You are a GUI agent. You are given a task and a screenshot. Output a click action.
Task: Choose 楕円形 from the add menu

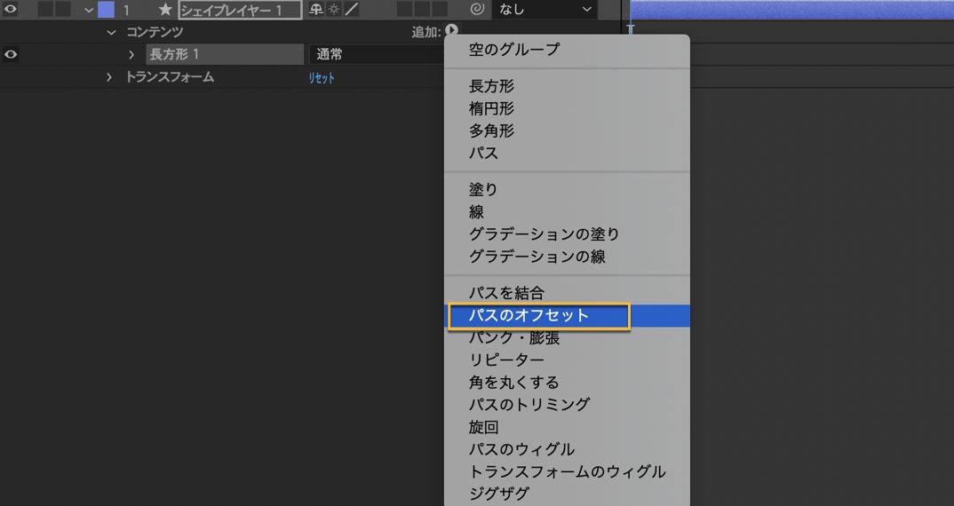click(567, 108)
